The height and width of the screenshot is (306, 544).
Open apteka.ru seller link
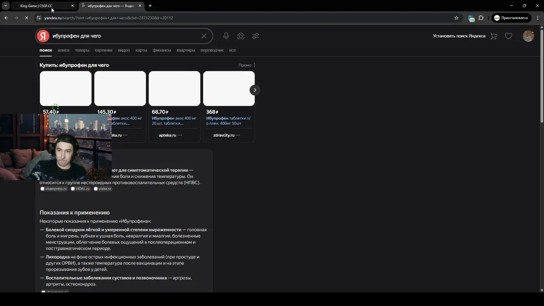167,135
